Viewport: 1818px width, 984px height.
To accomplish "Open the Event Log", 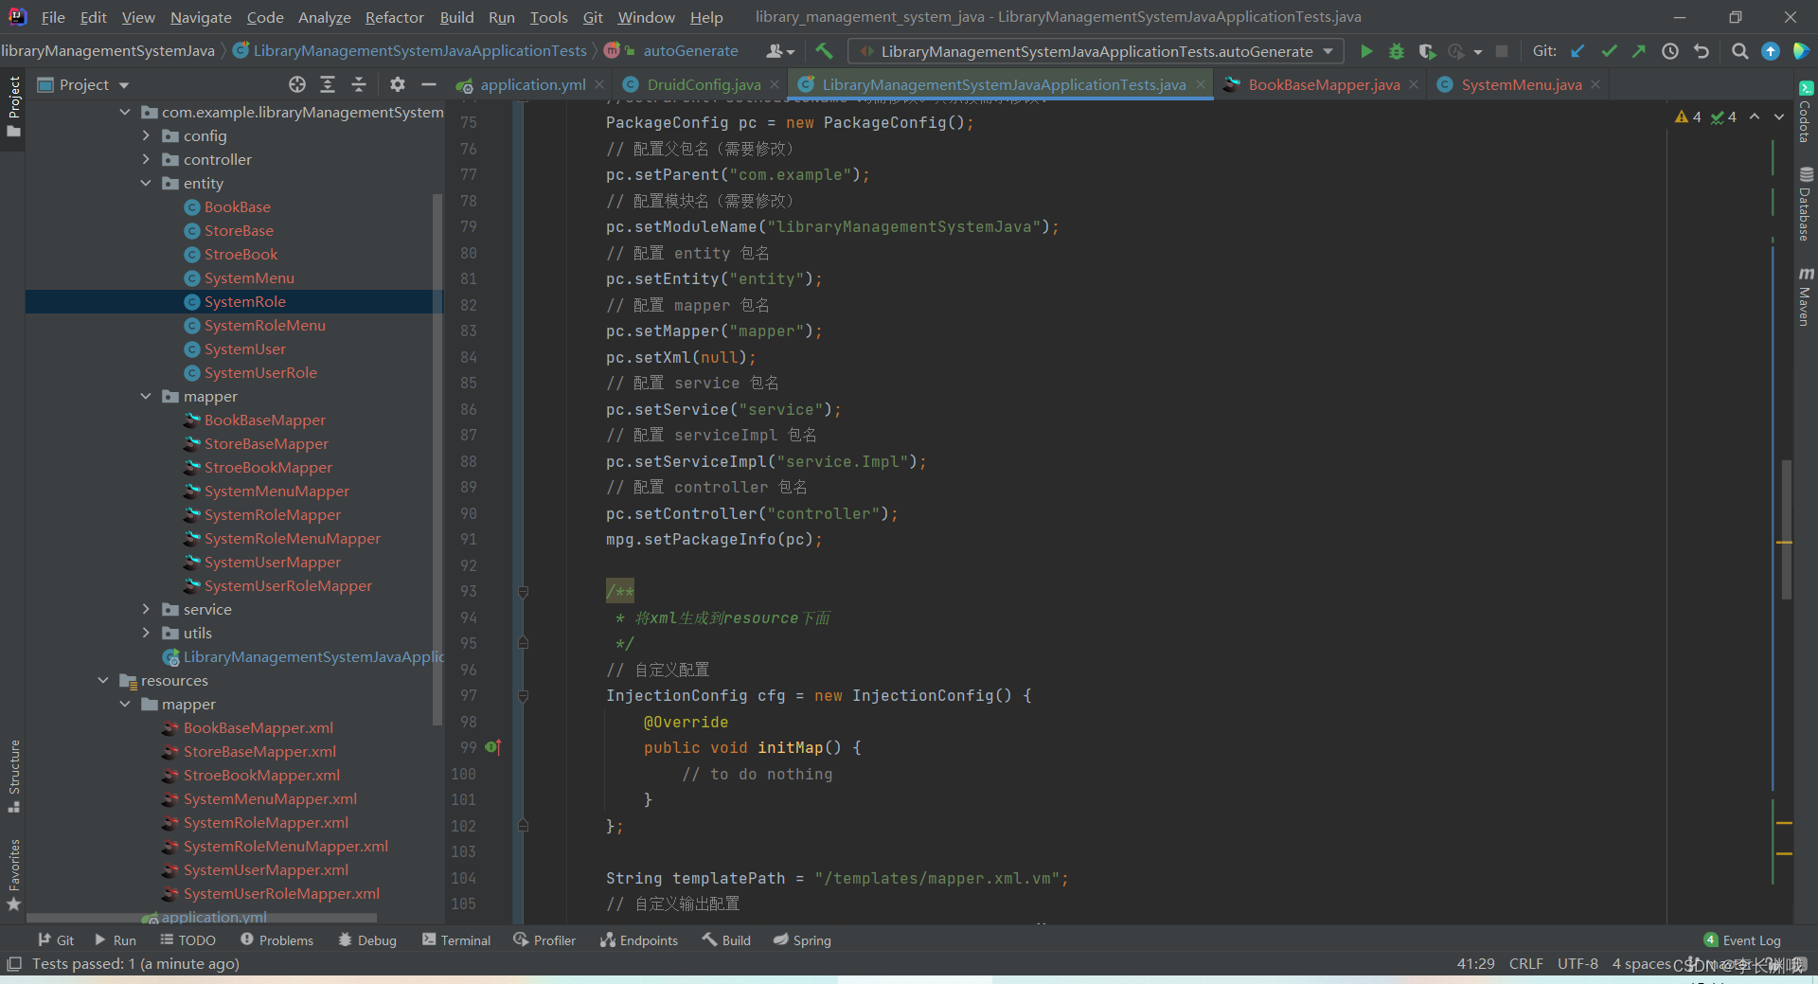I will 1742,939.
